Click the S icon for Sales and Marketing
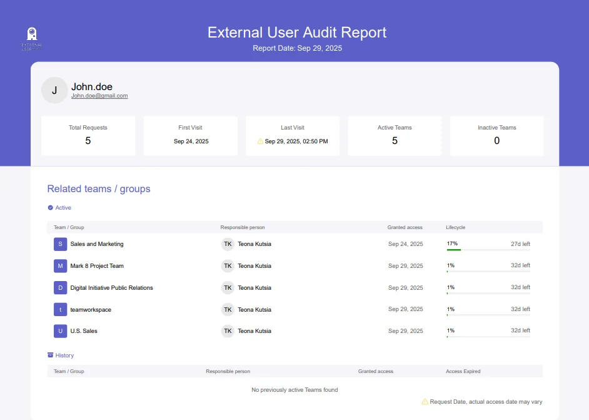589x420 pixels. [61, 244]
